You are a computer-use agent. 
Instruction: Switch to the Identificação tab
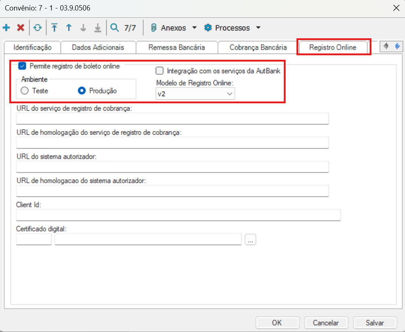32,47
